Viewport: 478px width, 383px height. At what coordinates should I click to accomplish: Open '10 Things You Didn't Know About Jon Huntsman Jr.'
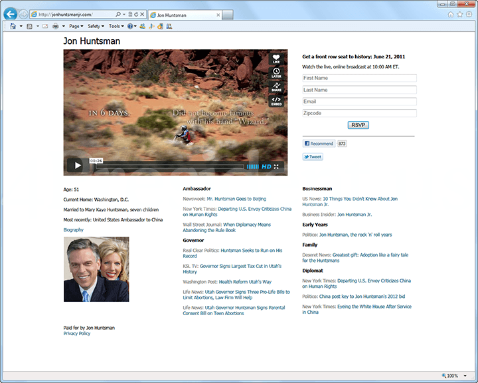pos(350,201)
